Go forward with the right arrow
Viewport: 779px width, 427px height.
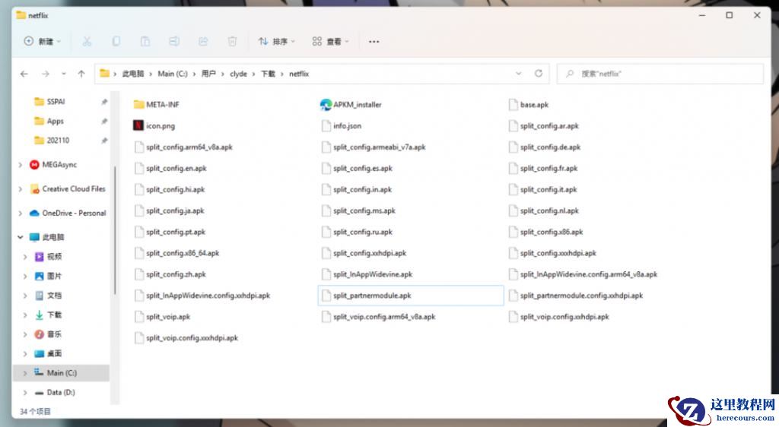pyautogui.click(x=46, y=74)
